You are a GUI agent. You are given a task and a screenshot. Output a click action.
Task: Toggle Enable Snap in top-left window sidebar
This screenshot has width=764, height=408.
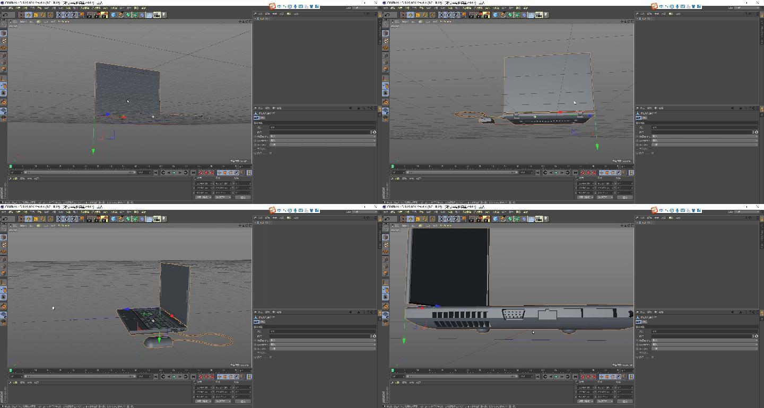(x=4, y=102)
